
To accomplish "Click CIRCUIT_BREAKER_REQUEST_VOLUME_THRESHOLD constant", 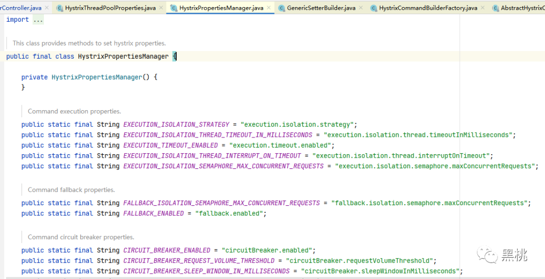I will pyautogui.click(x=199, y=261).
